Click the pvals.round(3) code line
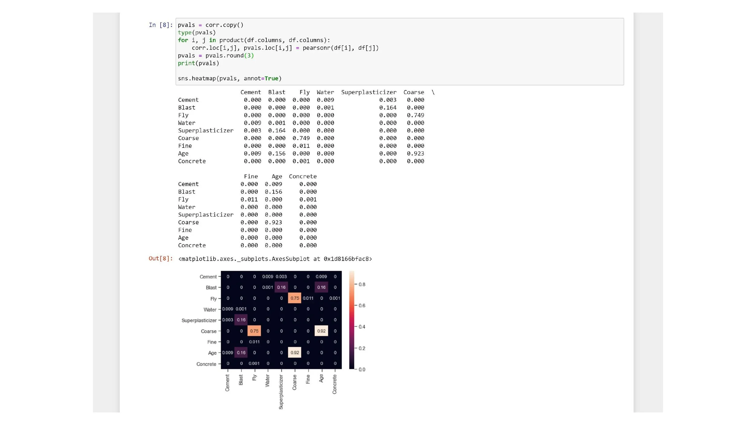The image size is (756, 425). tap(216, 56)
